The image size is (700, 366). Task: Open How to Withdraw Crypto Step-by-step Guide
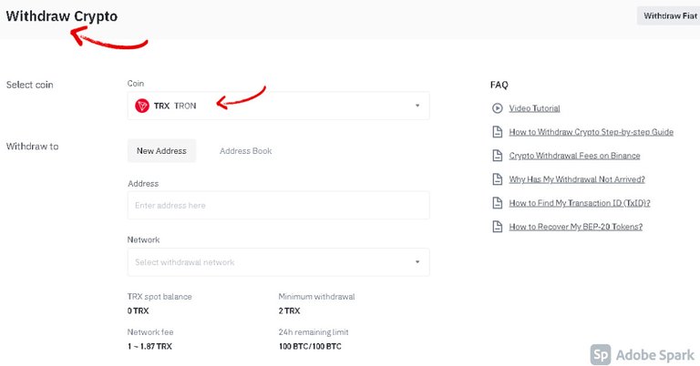coord(591,132)
